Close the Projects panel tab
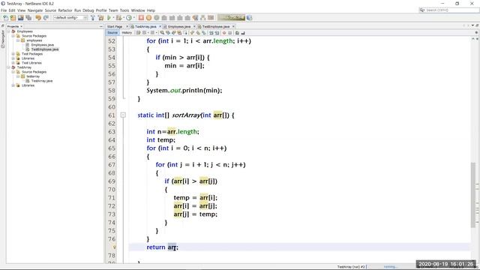This screenshot has height=270, width=480. click(x=21, y=27)
